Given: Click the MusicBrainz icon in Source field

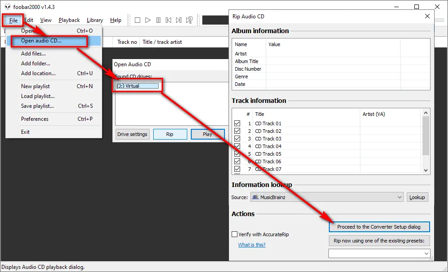Looking at the screenshot, I should tap(255, 197).
